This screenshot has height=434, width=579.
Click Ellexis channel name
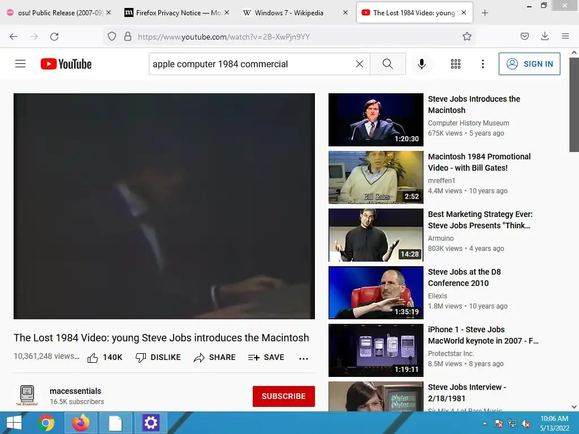tap(437, 296)
